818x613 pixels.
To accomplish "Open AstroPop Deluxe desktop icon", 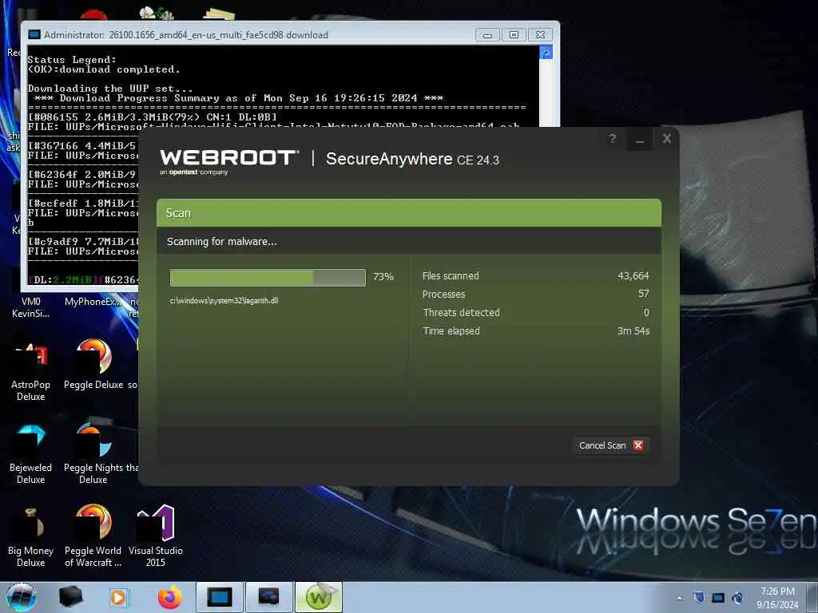I will pyautogui.click(x=31, y=372).
